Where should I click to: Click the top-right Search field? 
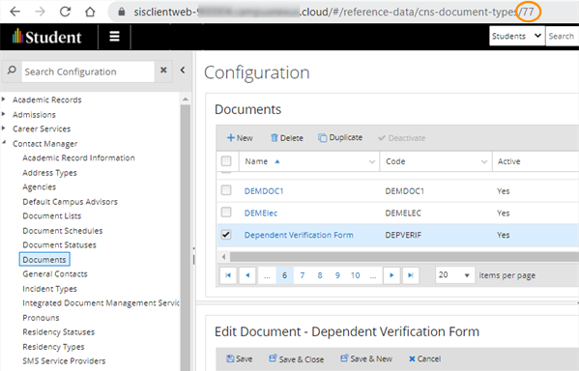[562, 36]
